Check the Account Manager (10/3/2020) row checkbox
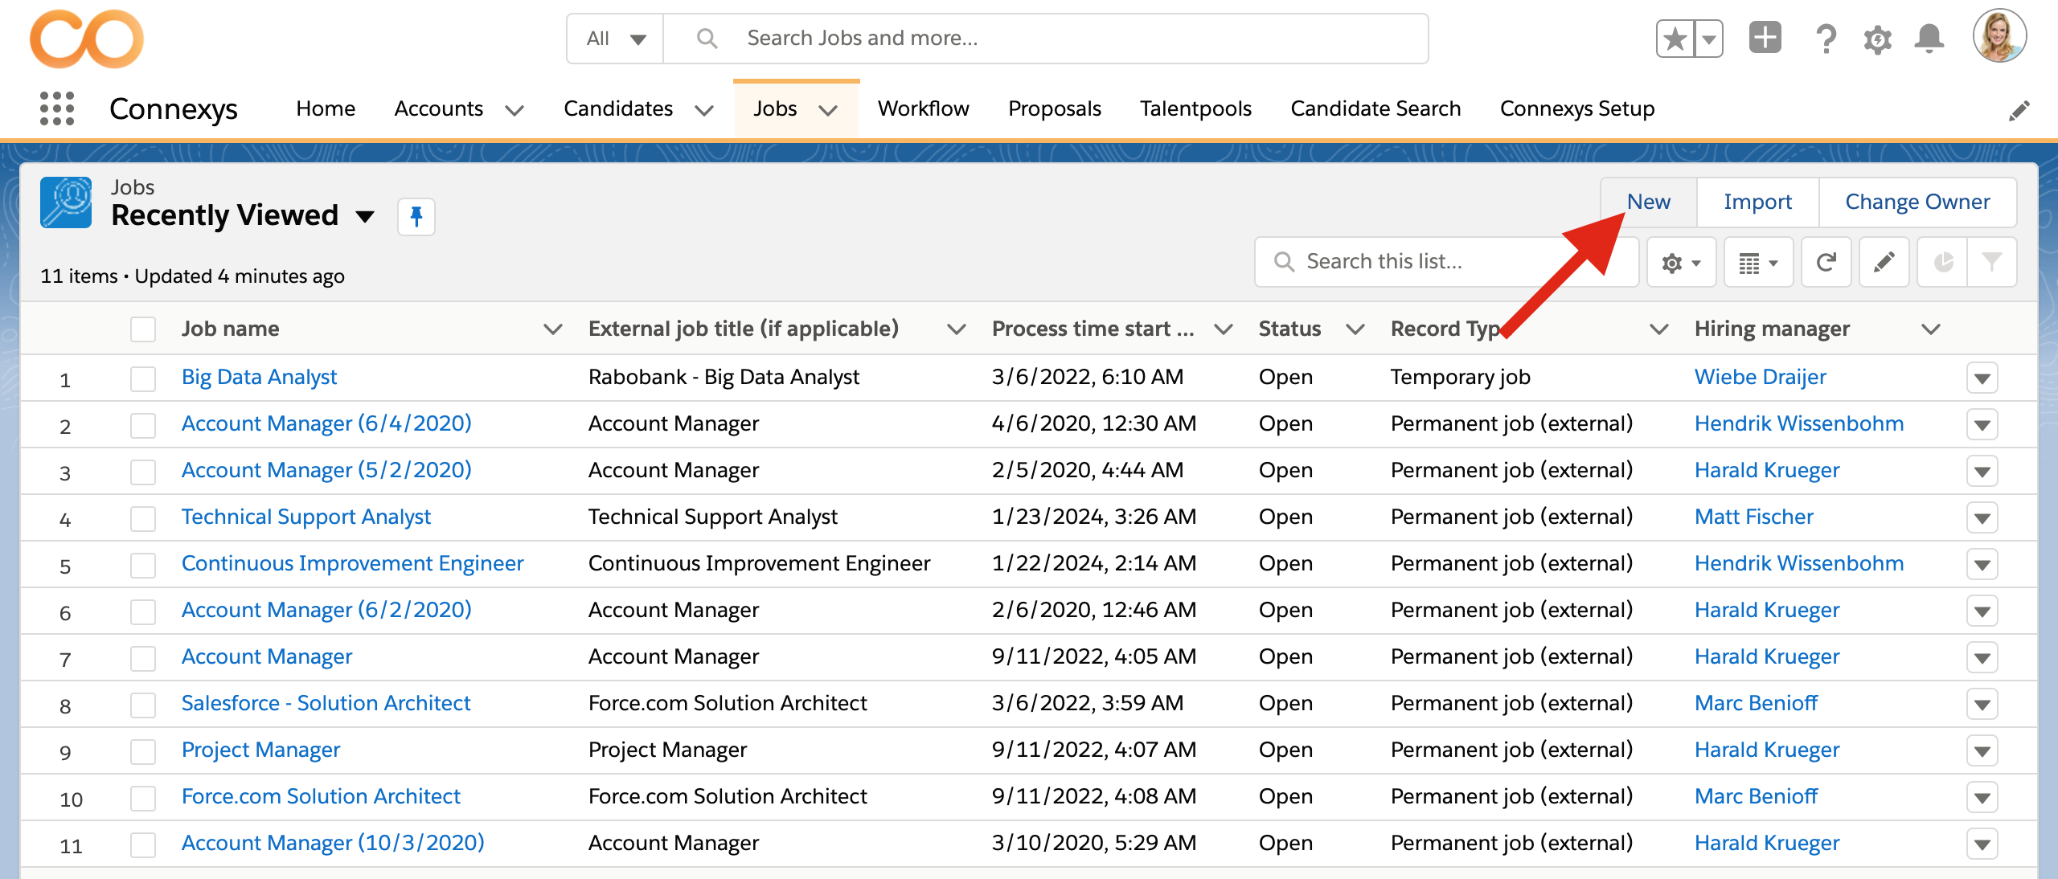Image resolution: width=2058 pixels, height=879 pixels. [143, 844]
